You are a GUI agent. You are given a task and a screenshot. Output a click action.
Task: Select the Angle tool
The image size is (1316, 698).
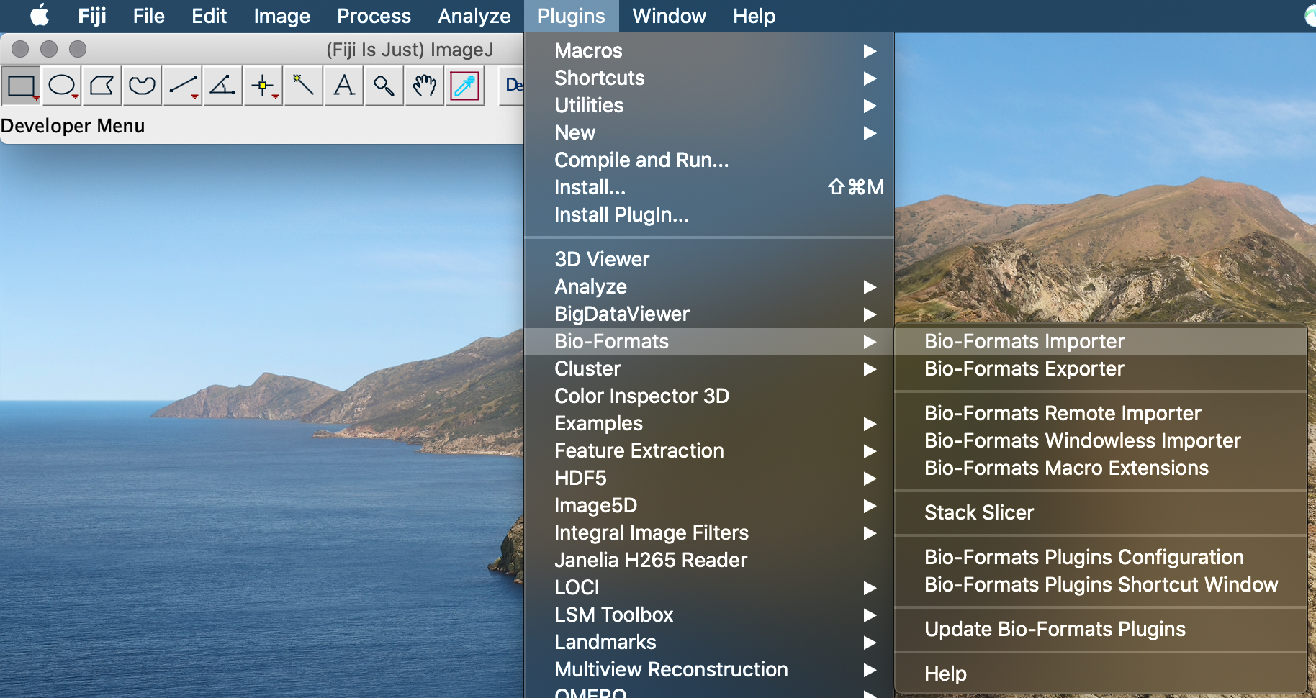click(x=222, y=86)
